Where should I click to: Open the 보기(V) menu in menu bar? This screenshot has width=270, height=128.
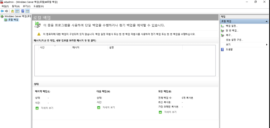coord(27,6)
